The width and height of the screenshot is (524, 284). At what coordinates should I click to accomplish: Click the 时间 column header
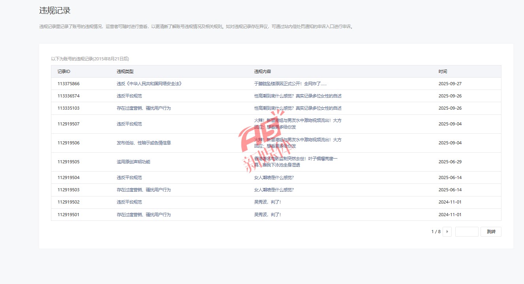(x=443, y=71)
